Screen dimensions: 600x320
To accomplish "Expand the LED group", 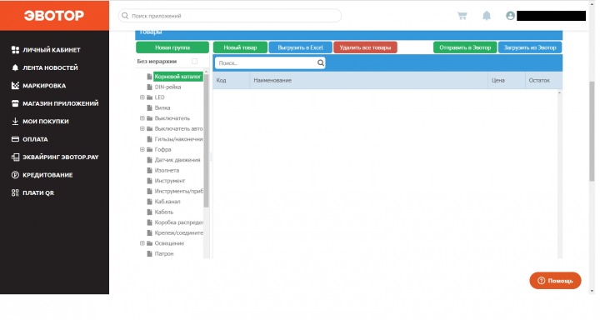I will [142, 97].
